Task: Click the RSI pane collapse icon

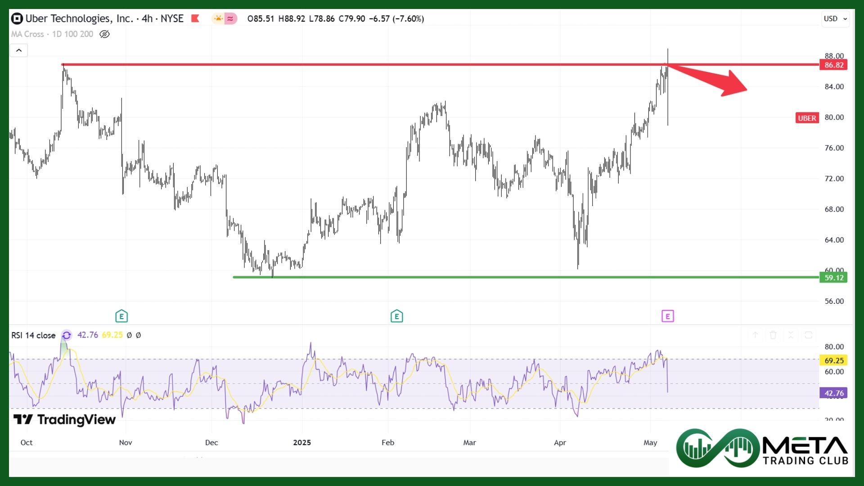Action: [x=791, y=335]
